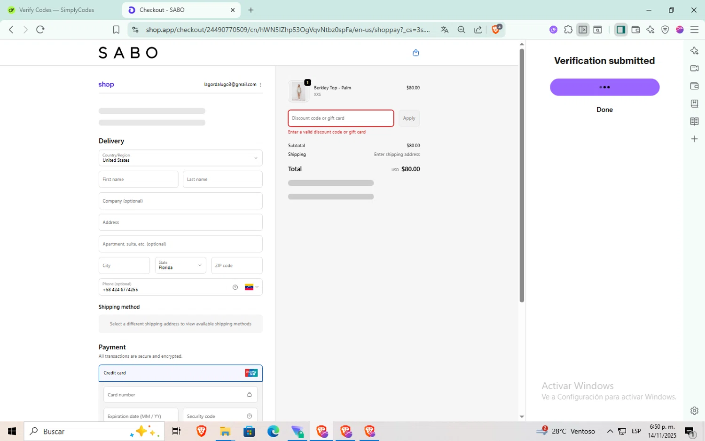Click the phone number help icon
The image size is (705, 441).
click(235, 287)
